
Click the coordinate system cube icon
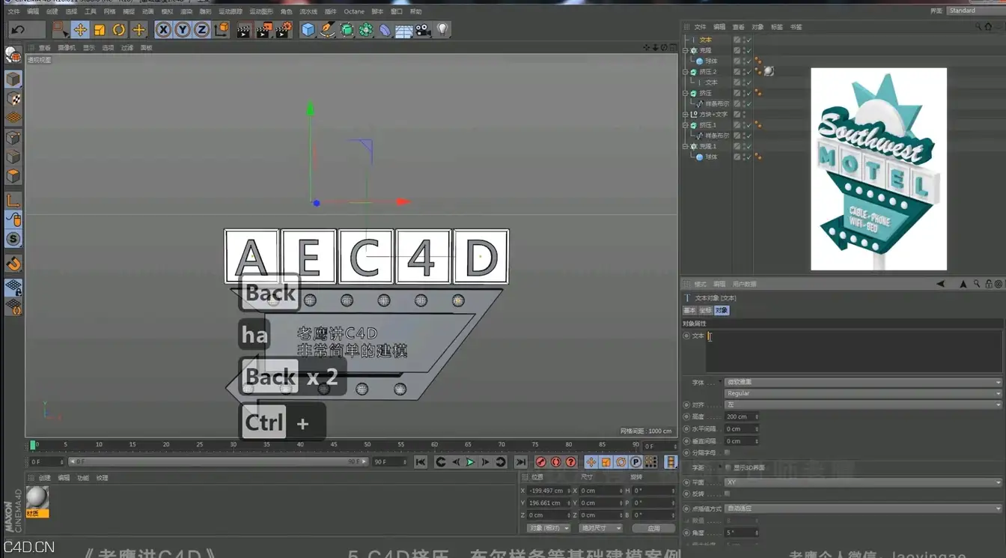click(x=222, y=30)
